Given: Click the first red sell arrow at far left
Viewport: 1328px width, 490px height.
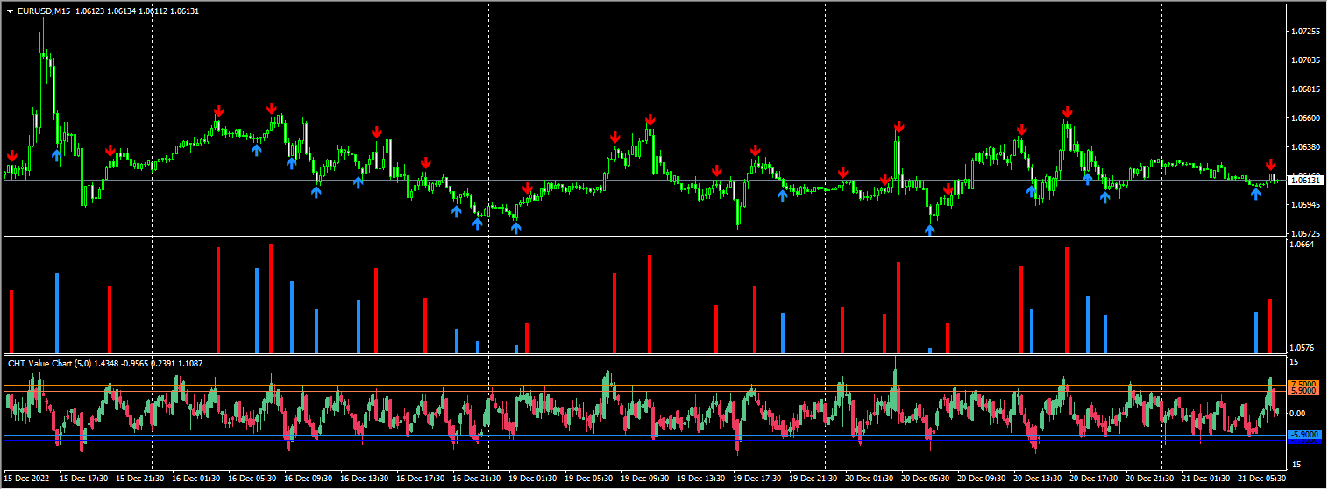Looking at the screenshot, I should 12,157.
